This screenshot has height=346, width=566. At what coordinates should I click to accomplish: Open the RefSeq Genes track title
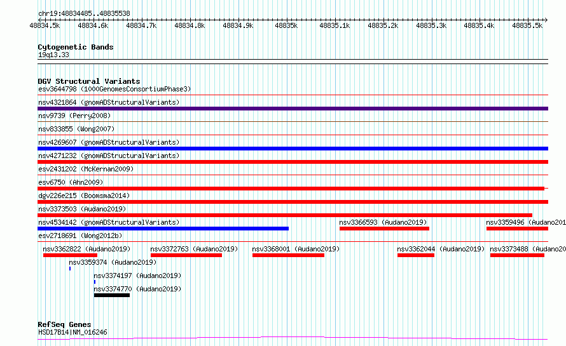[64, 324]
